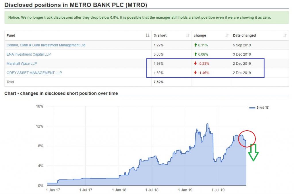Click the 1 Jan 19 axis label

pyautogui.click(x=185, y=190)
